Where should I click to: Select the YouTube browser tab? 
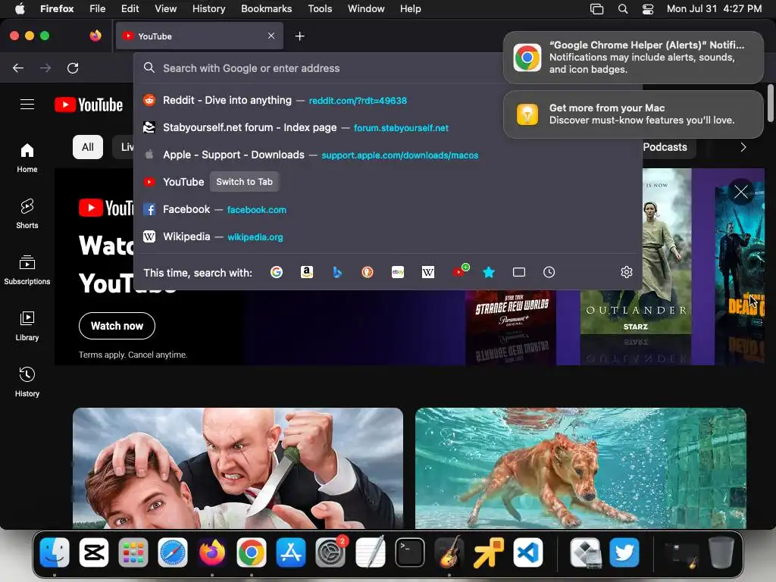(x=199, y=36)
